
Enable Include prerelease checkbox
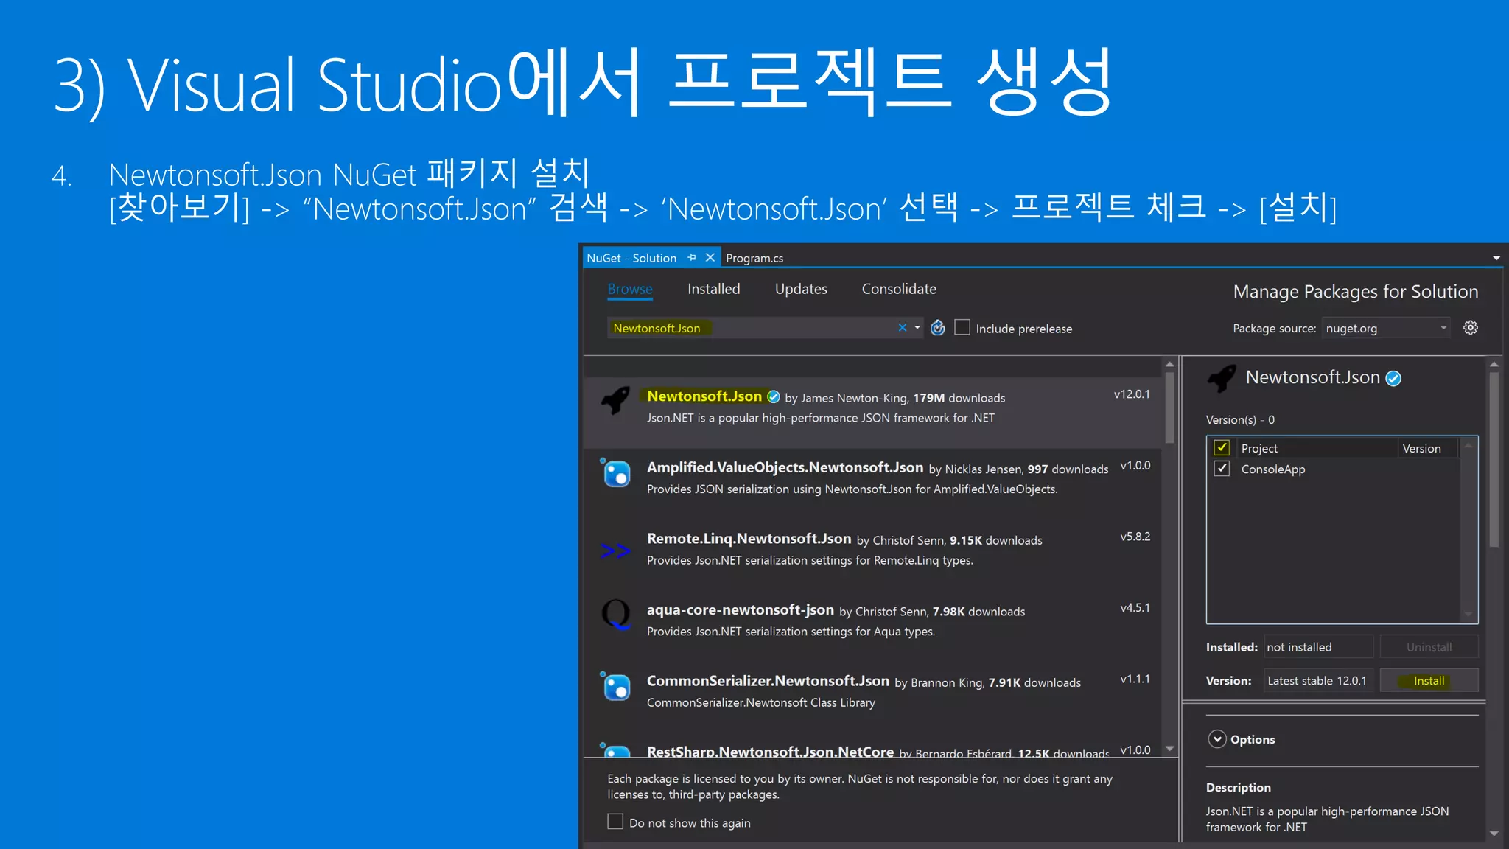click(x=962, y=327)
